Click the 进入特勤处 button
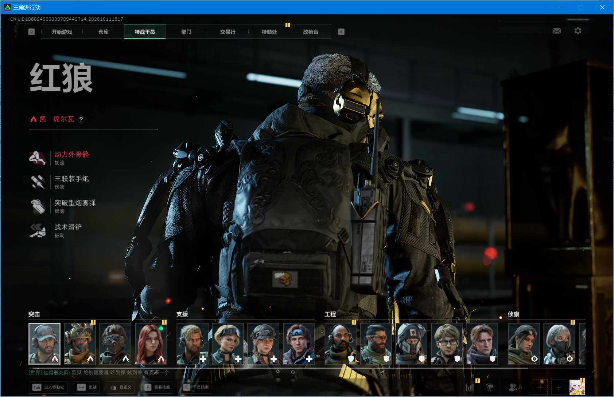 (48, 387)
